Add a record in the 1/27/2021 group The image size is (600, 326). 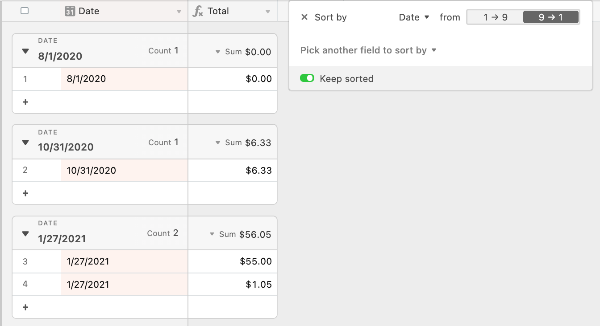pyautogui.click(x=25, y=307)
